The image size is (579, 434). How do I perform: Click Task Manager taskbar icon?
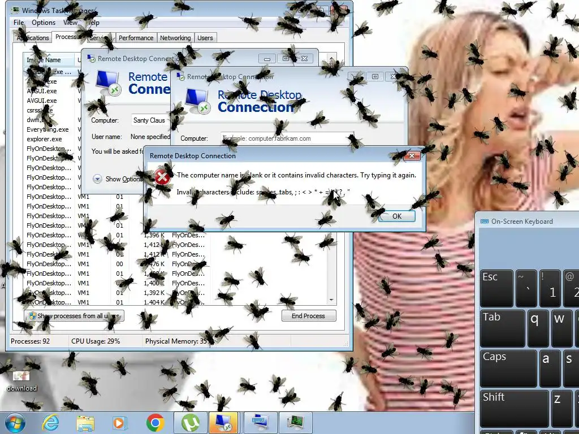297,423
